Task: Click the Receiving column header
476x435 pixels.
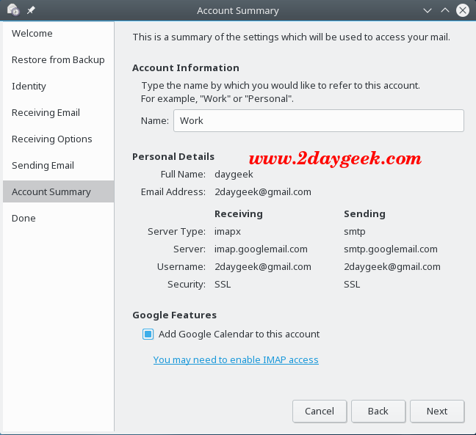Action: click(x=239, y=213)
